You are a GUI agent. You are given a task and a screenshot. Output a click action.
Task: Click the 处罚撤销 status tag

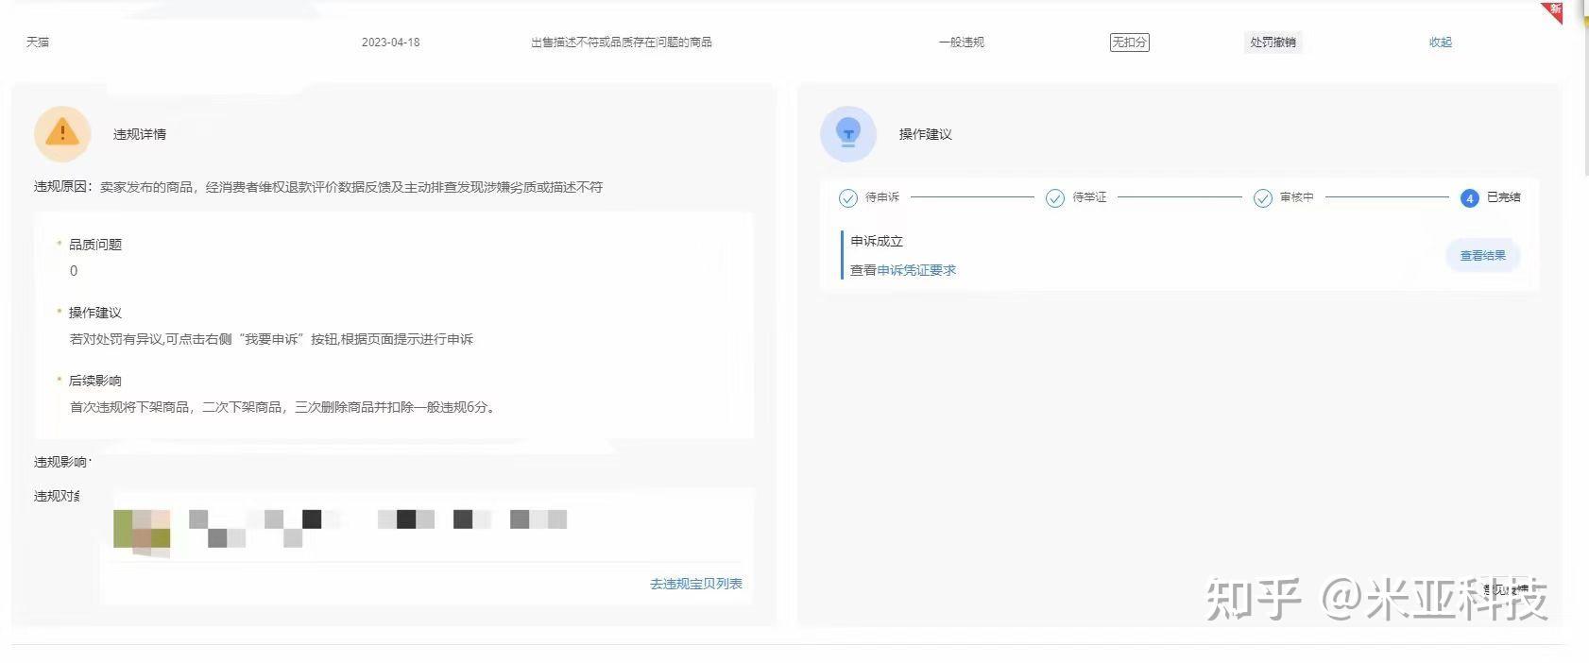(1273, 42)
